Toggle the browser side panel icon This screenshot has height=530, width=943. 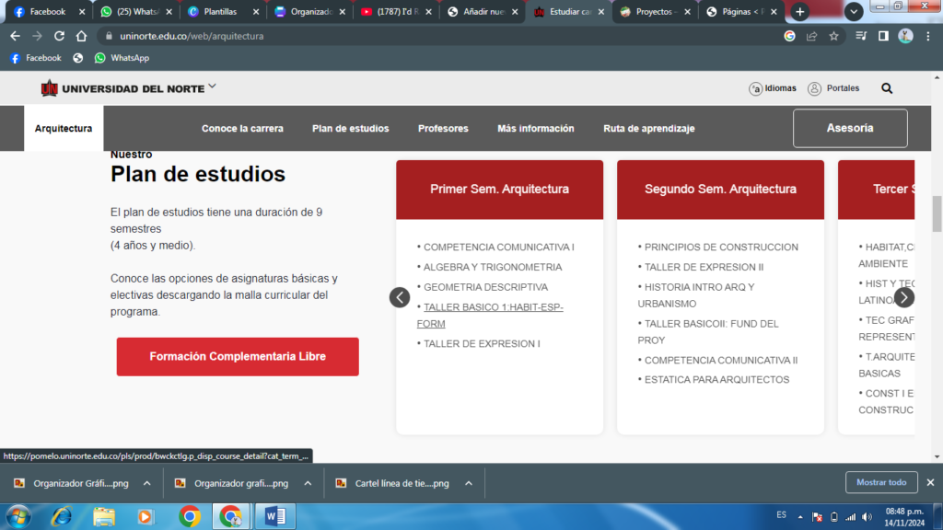pos(883,36)
